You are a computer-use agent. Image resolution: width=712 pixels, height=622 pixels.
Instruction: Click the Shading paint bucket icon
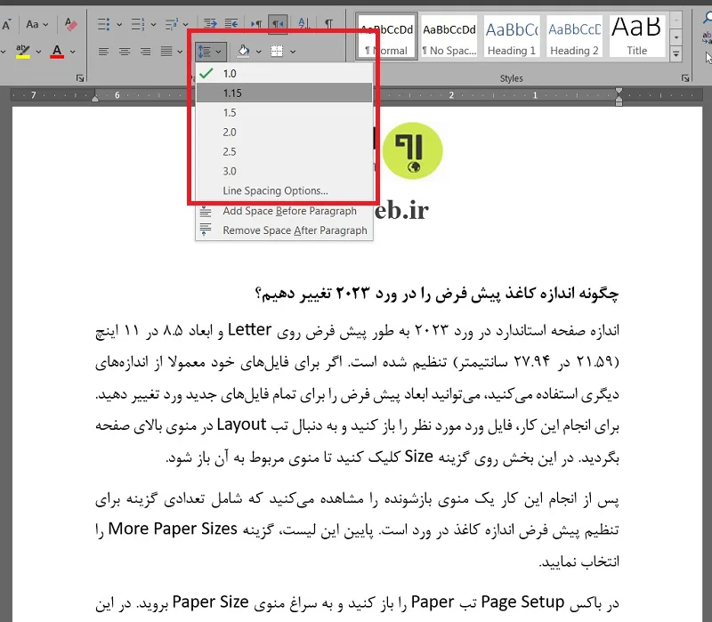coord(243,51)
